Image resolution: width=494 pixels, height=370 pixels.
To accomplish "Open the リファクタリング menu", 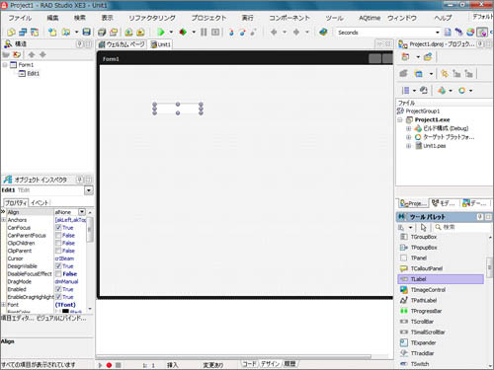I will click(x=152, y=18).
